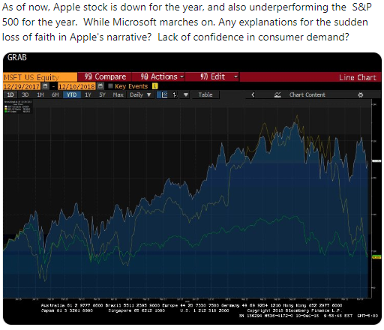Select the YTD range tab
This screenshot has height=330, width=384.
(72, 94)
